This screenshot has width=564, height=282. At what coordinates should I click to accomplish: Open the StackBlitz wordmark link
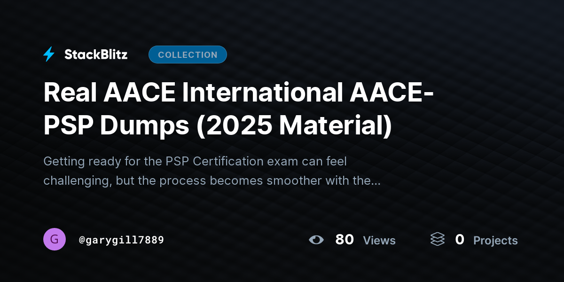pos(96,55)
